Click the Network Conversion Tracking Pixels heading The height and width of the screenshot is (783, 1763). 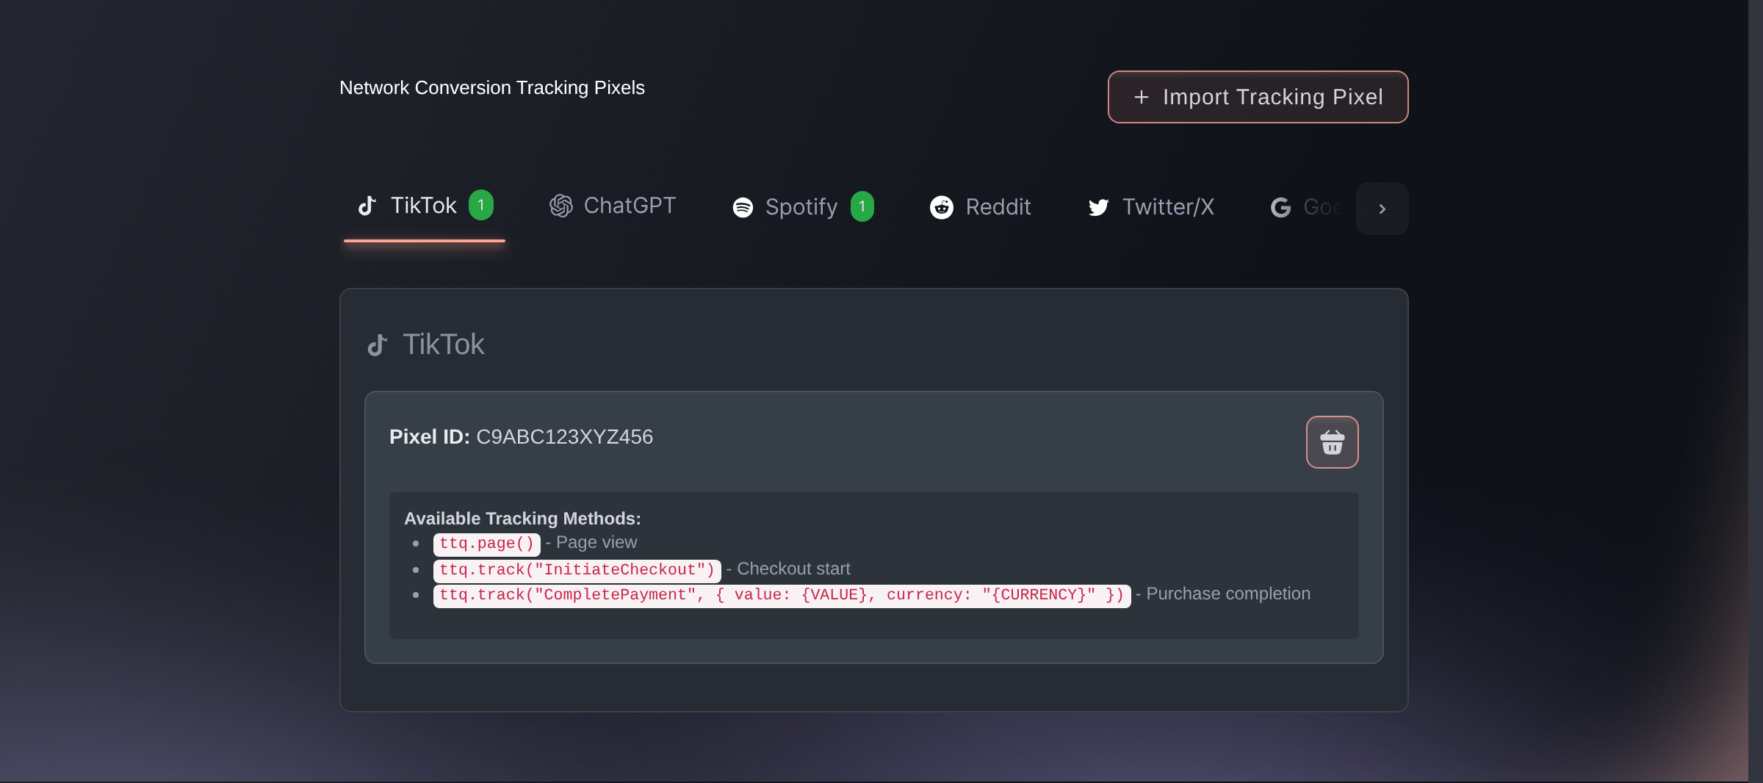tap(492, 87)
